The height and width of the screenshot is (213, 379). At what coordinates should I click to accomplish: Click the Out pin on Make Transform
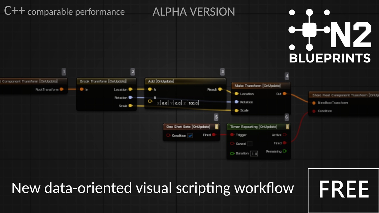[x=285, y=94]
